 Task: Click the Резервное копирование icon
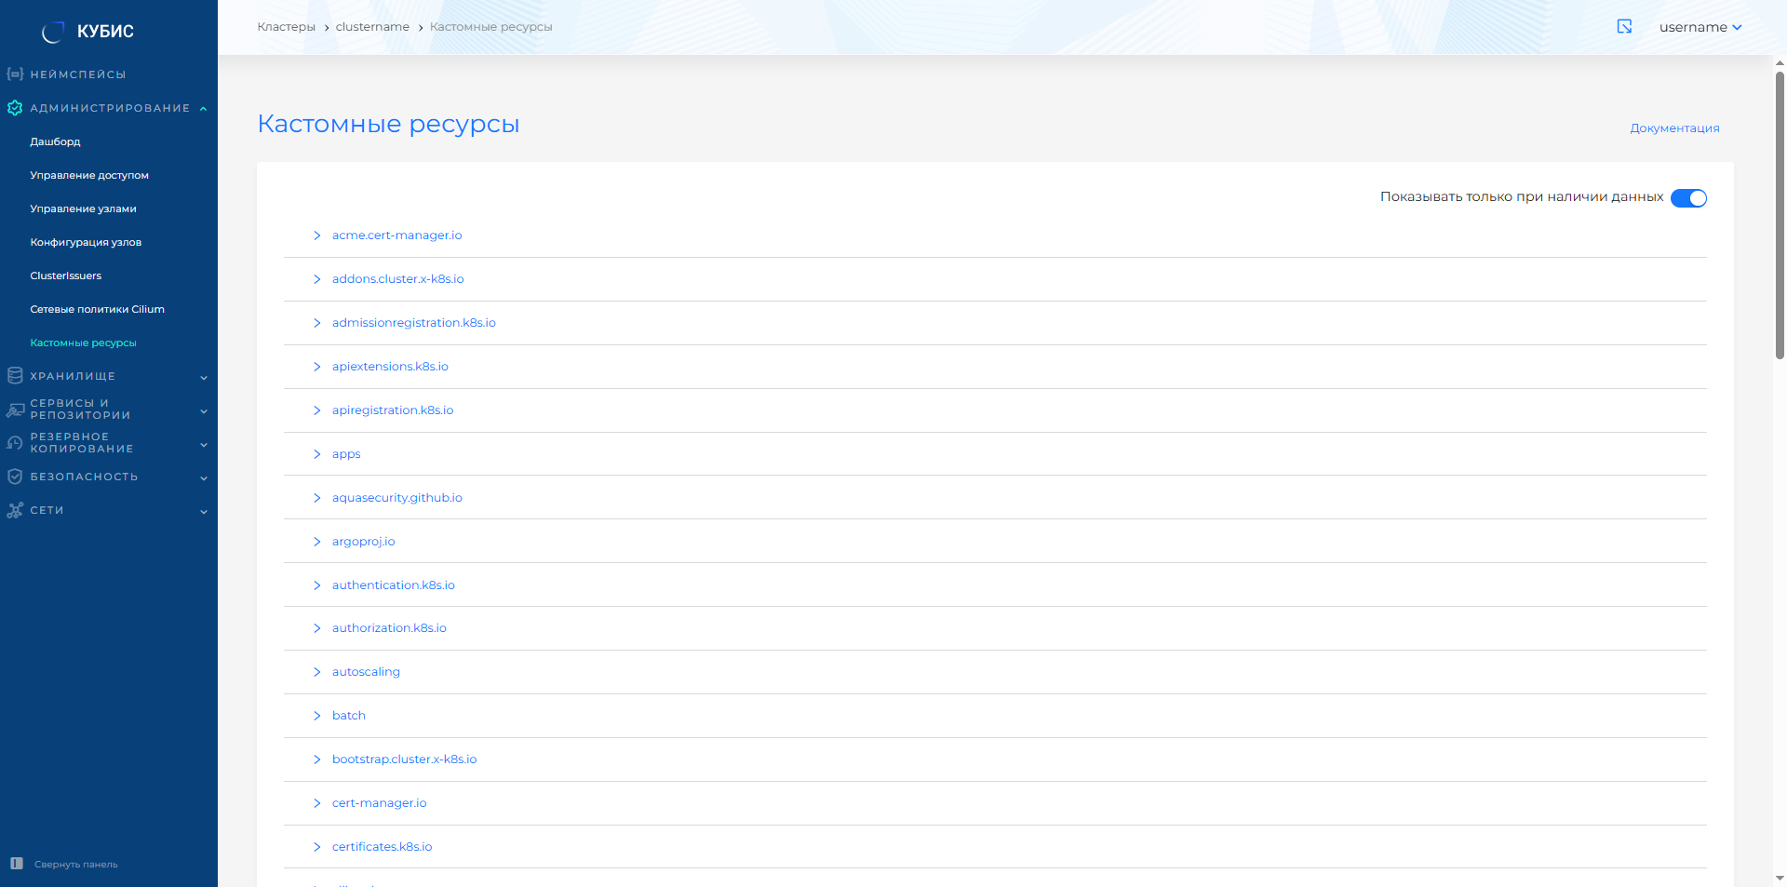pyautogui.click(x=15, y=443)
